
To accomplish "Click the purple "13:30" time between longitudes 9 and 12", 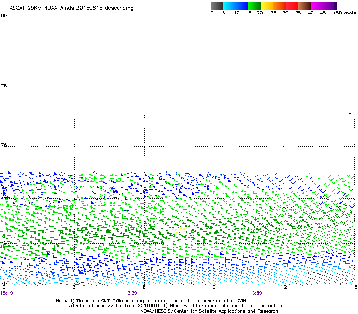I will click(255, 293).
